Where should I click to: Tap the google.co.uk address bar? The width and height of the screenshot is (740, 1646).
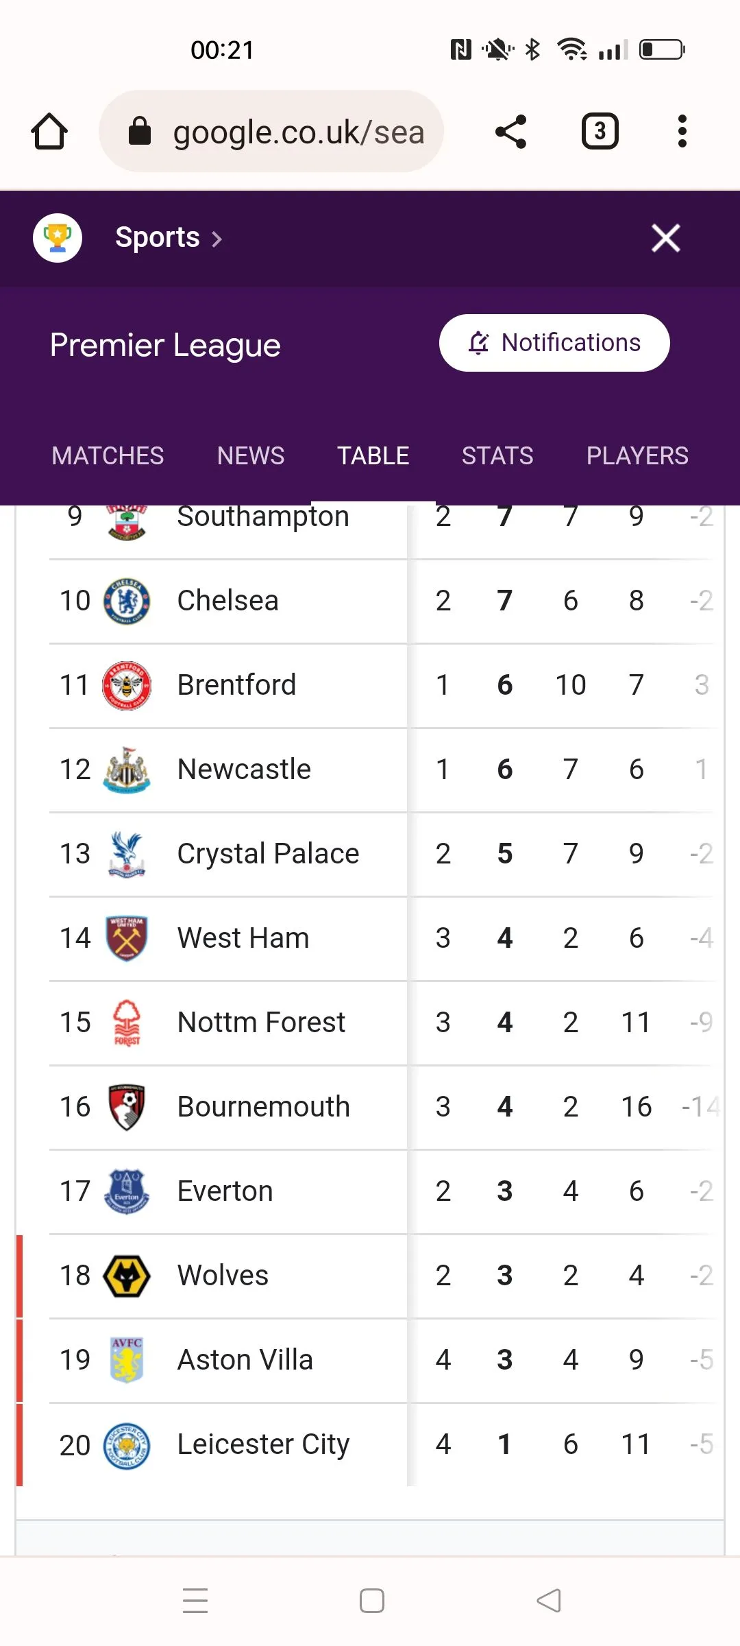[x=271, y=131]
